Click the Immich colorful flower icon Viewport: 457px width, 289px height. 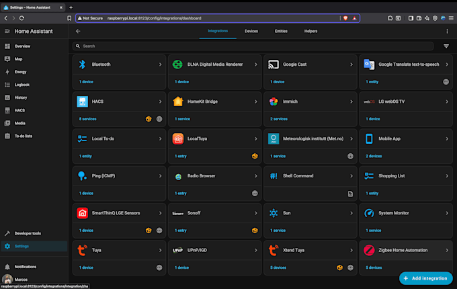(x=274, y=101)
